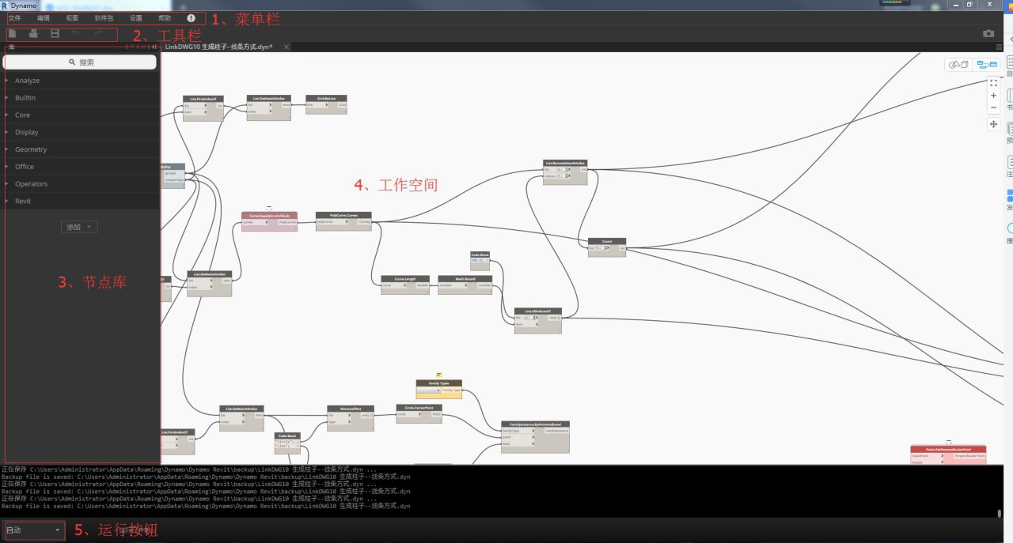Screen dimensions: 1013x543
Task: Click the 添加 add library button
Action: [79, 227]
